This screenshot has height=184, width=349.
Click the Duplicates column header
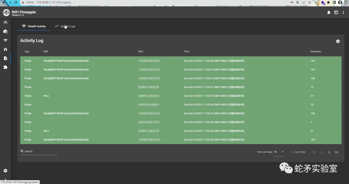pyautogui.click(x=316, y=51)
